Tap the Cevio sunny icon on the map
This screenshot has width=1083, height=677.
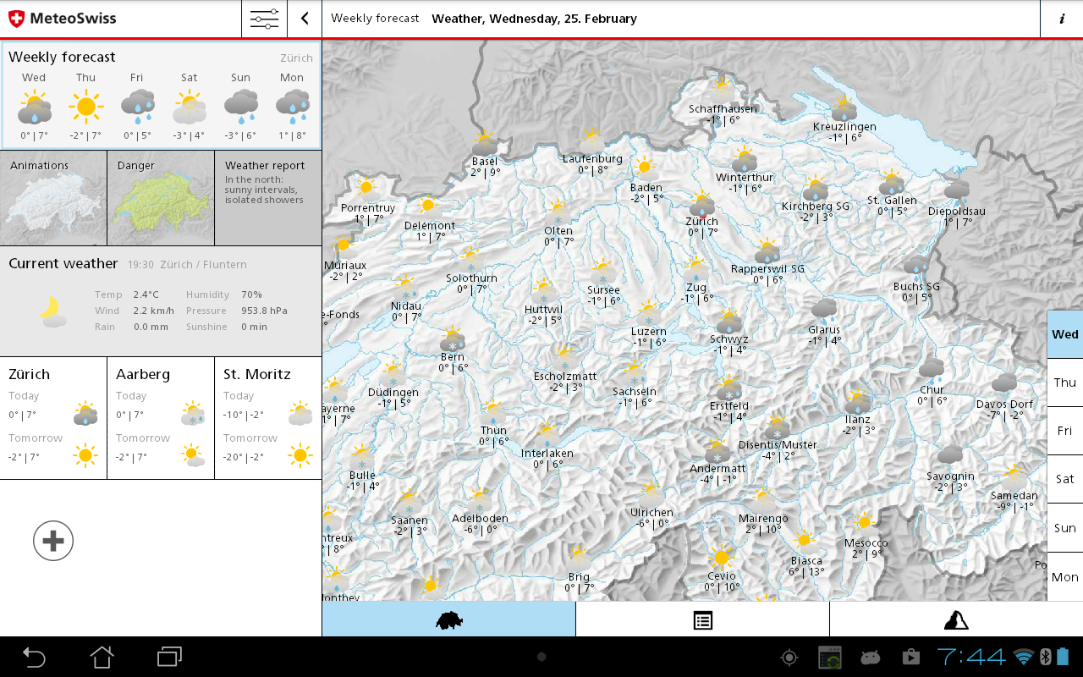(x=721, y=558)
